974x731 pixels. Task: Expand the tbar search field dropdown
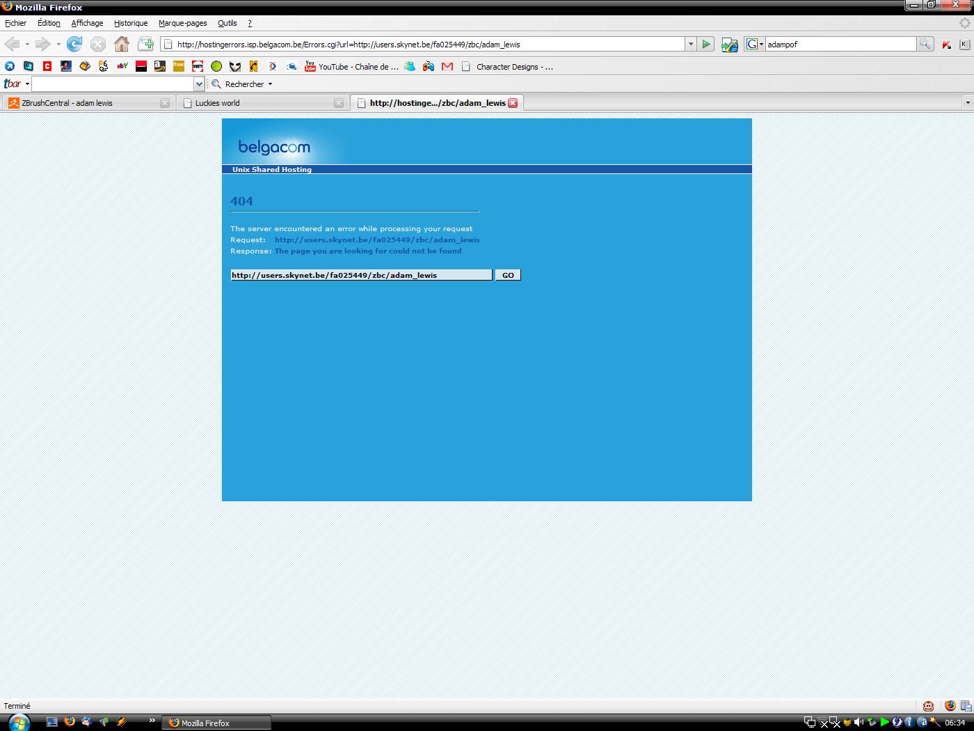pyautogui.click(x=199, y=84)
